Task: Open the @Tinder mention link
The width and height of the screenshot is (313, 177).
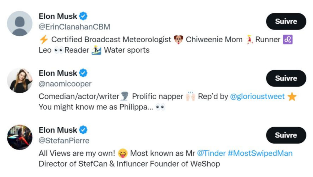Action: pos(211,153)
